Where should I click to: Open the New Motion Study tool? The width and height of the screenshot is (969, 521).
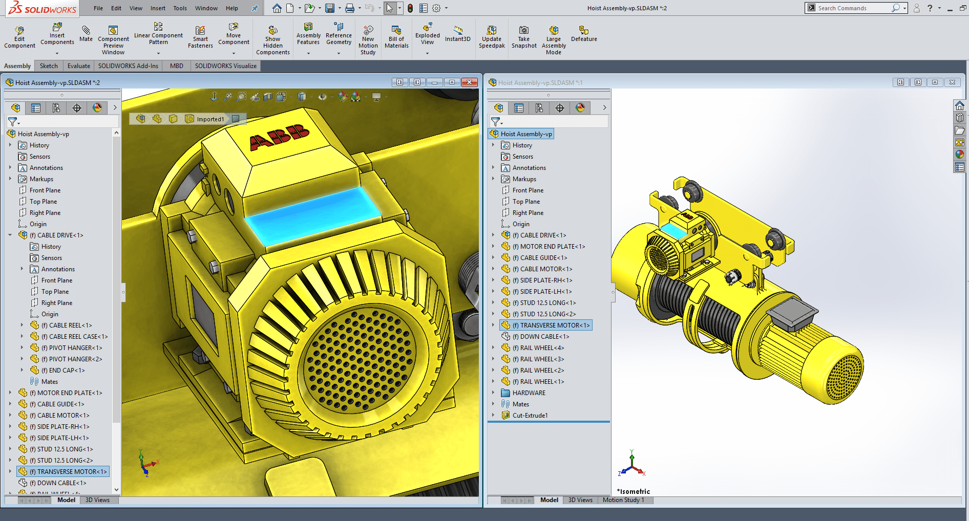368,40
